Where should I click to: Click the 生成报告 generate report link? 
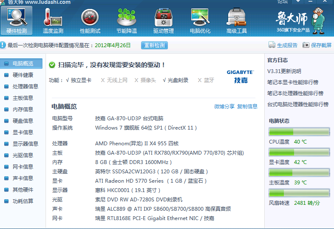283,45
